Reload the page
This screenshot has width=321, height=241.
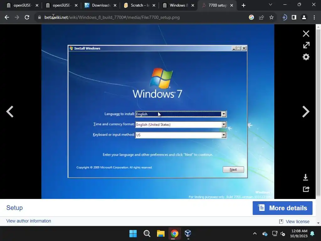[x=27, y=18]
